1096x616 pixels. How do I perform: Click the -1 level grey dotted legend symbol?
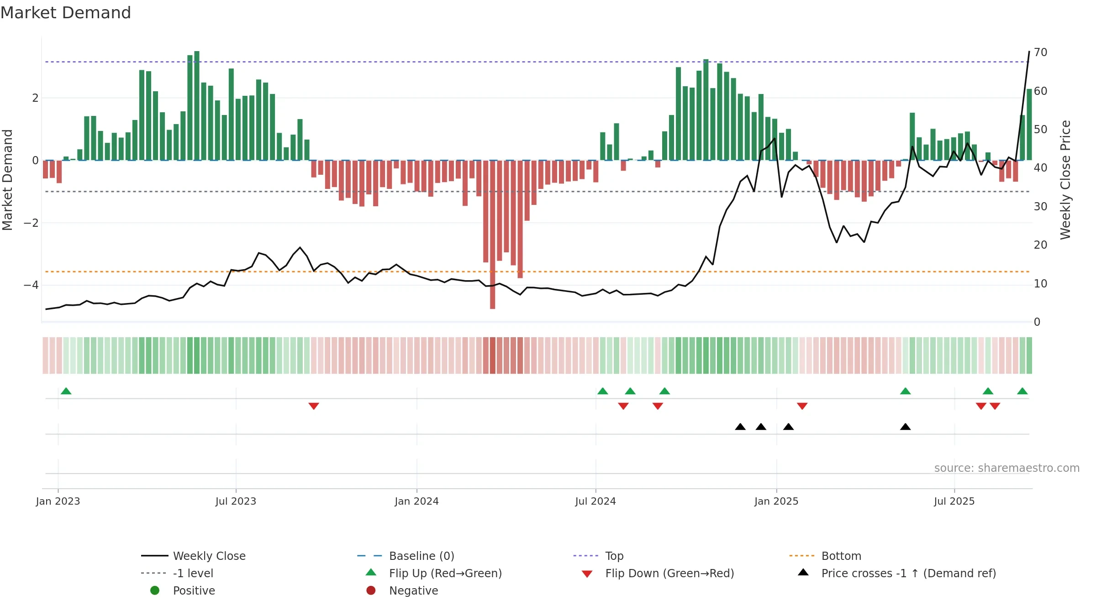154,573
